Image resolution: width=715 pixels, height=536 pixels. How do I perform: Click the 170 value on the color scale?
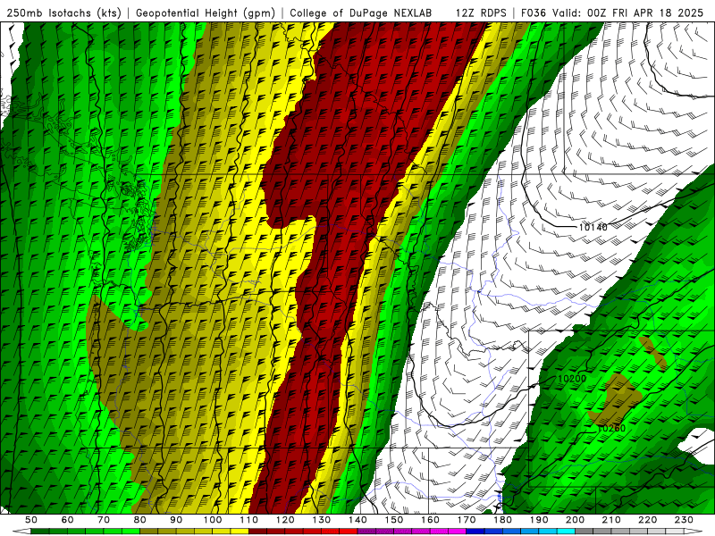(x=467, y=520)
